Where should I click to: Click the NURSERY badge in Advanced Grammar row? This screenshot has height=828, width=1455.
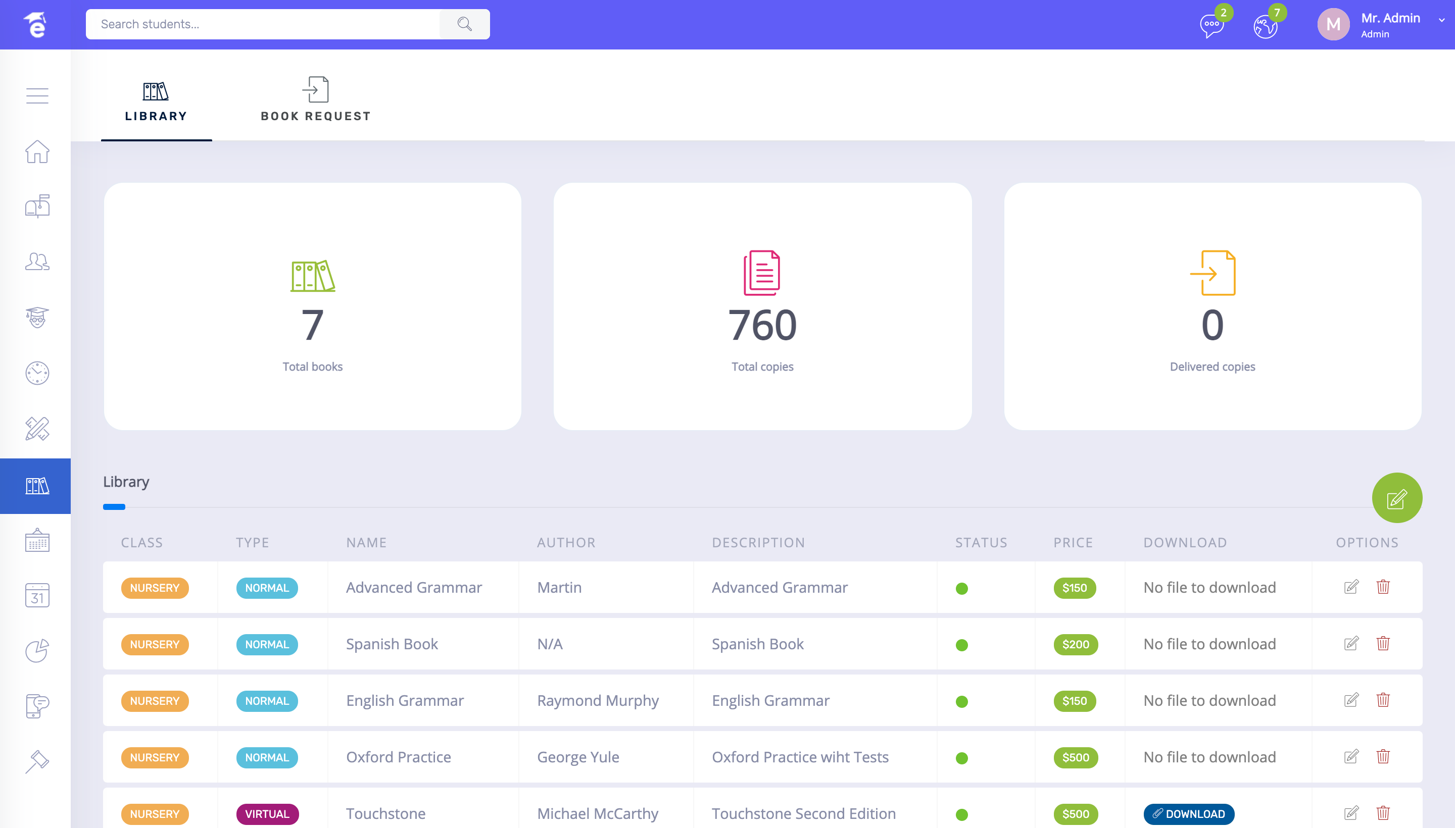[154, 588]
